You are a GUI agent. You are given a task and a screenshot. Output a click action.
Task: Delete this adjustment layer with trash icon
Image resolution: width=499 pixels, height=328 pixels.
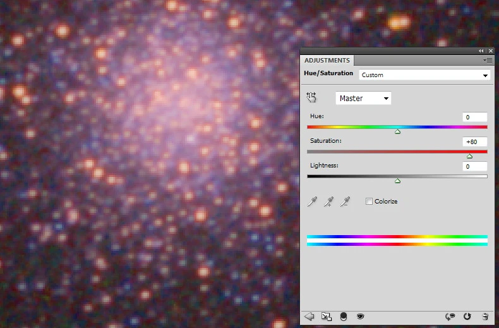coord(485,317)
